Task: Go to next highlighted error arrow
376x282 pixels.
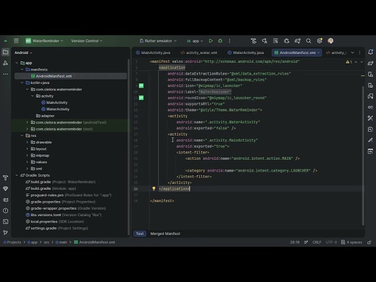Action: pos(362,62)
